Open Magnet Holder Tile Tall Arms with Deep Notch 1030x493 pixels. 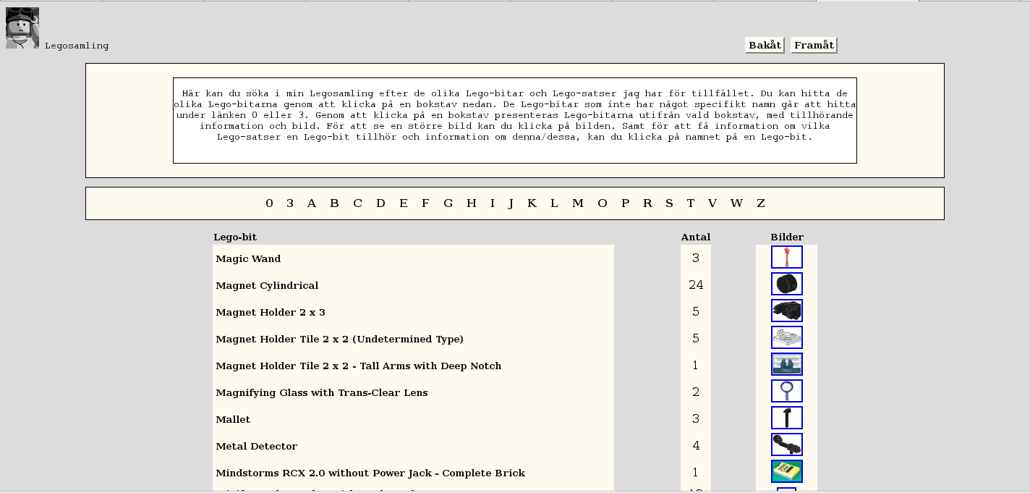click(358, 366)
